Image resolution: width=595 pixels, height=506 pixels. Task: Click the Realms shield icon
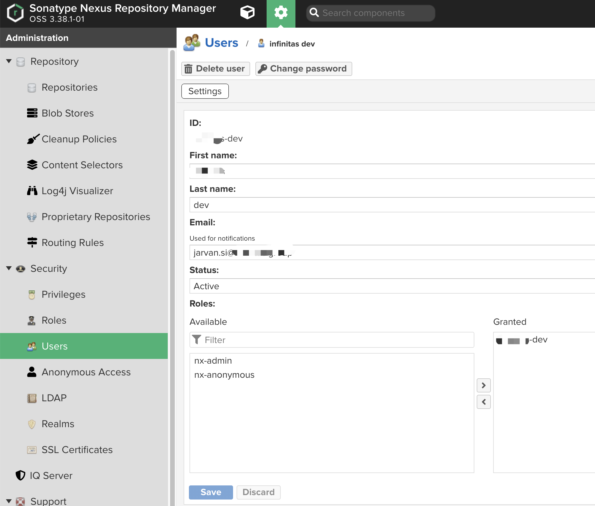32,424
